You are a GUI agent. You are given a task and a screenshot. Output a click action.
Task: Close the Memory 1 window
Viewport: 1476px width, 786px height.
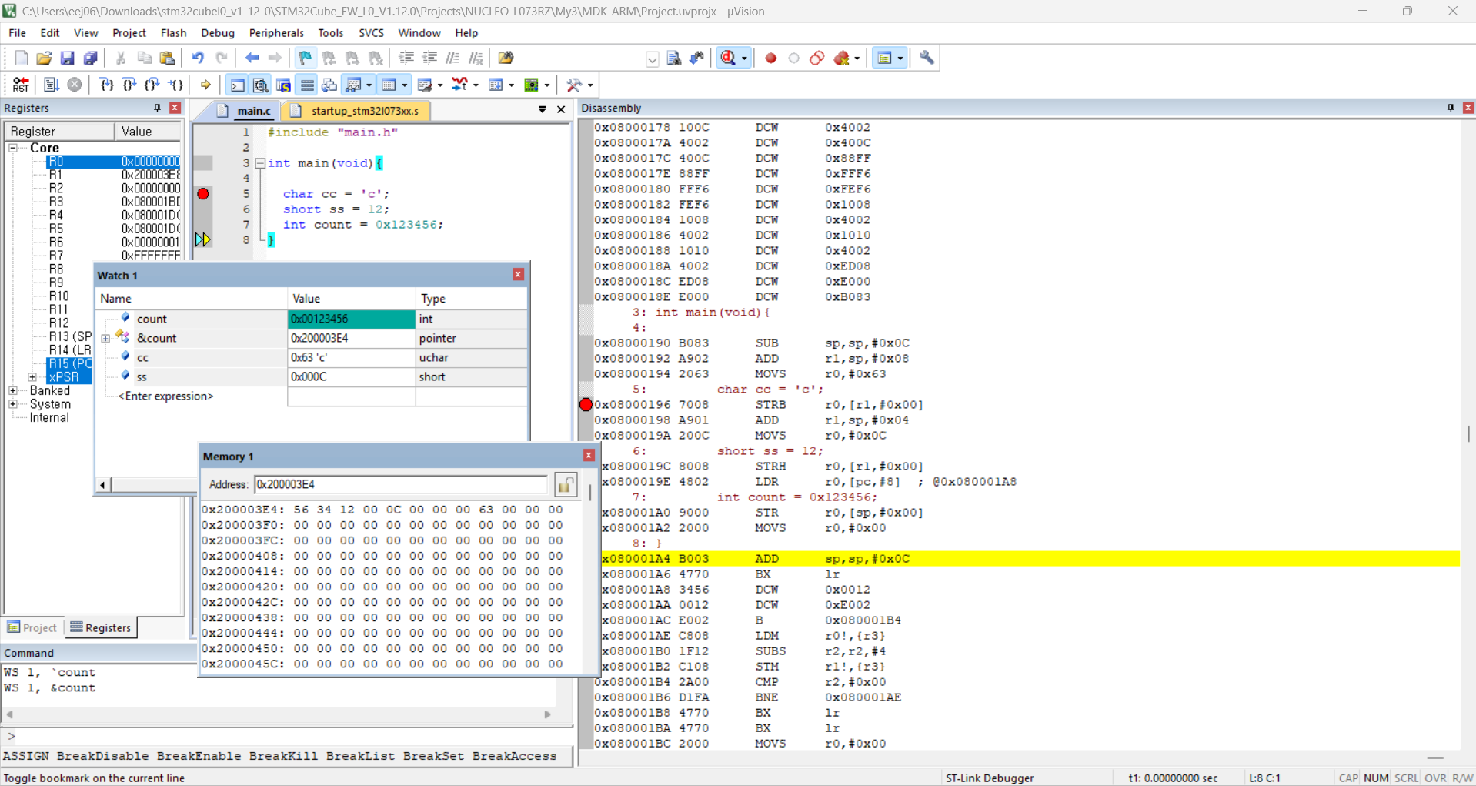tap(589, 456)
